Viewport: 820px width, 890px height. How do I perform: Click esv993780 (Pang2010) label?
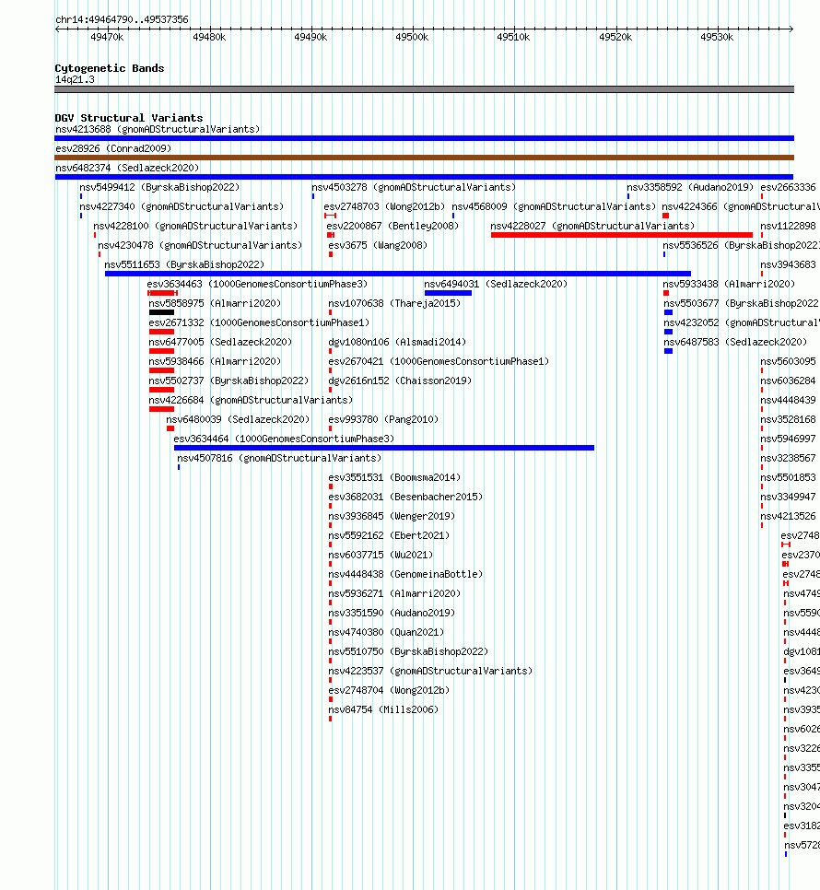point(383,419)
